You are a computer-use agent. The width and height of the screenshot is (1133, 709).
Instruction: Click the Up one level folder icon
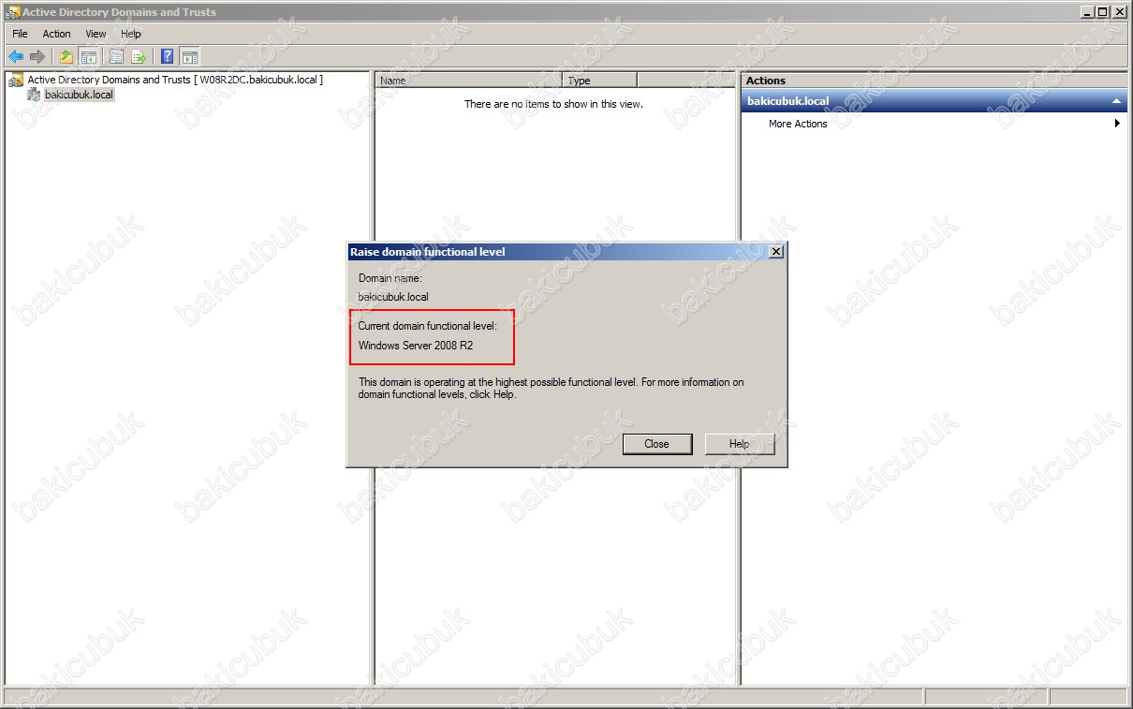[66, 56]
